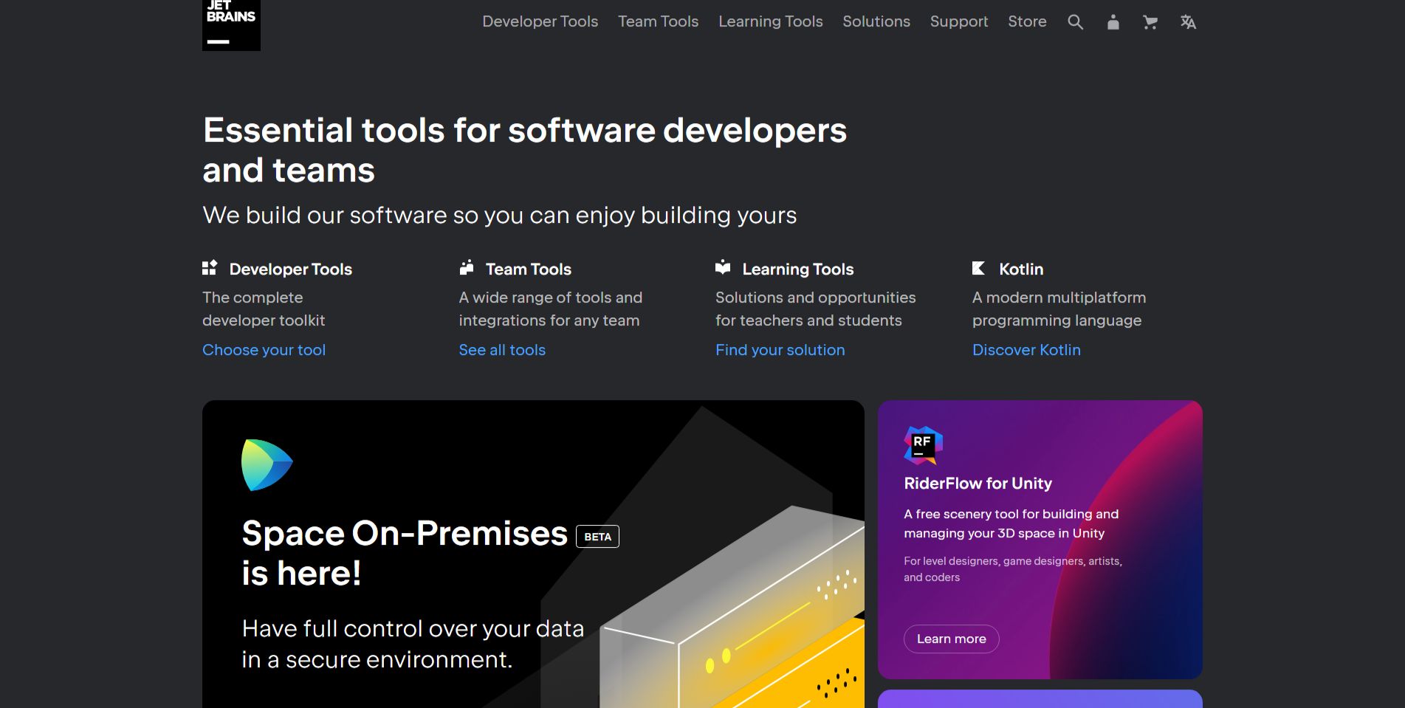Click the RiderFlow for Unity title

978,484
